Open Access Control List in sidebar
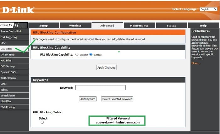Image resolution: width=220 pixels, height=134 pixels. click(14, 31)
